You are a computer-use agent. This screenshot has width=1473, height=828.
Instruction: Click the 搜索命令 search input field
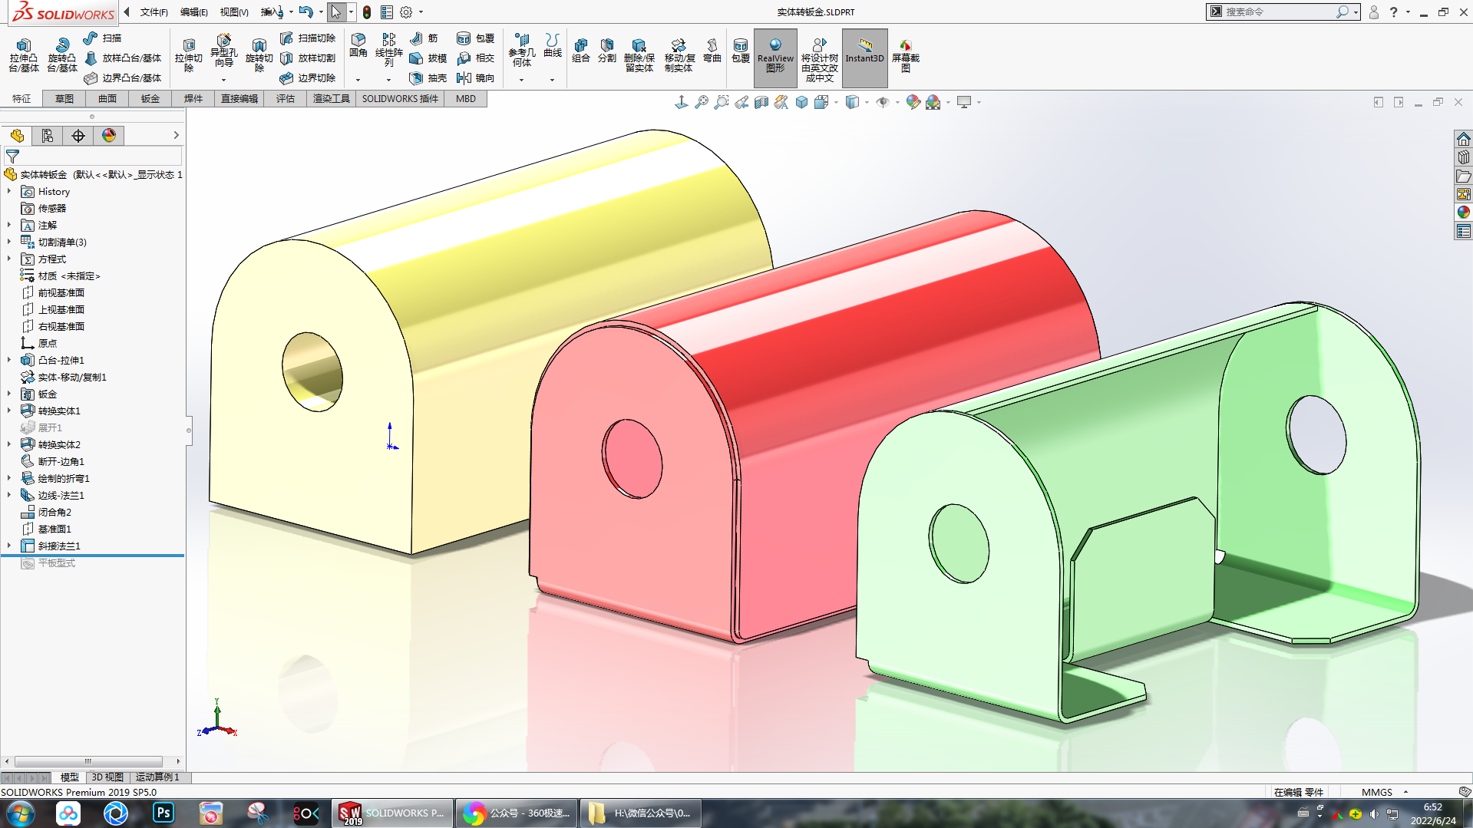click(x=1277, y=12)
